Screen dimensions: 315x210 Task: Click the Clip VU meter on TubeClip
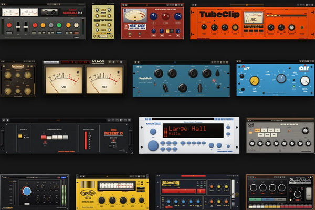point(254,17)
